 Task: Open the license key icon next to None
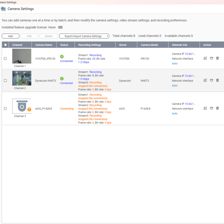[x=60, y=27]
